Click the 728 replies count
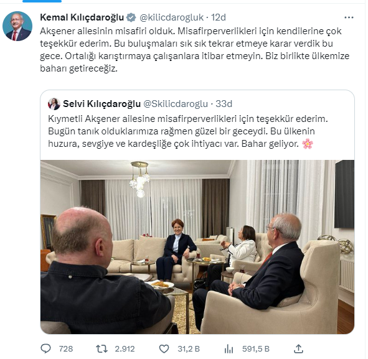Image resolution: width=368 pixels, height=359 pixels. [66, 349]
